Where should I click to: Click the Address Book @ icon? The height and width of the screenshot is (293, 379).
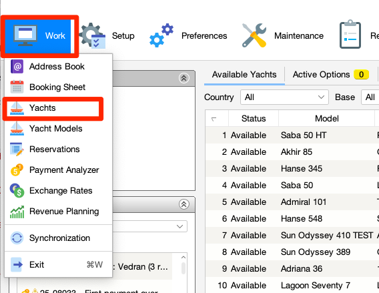[x=17, y=67]
